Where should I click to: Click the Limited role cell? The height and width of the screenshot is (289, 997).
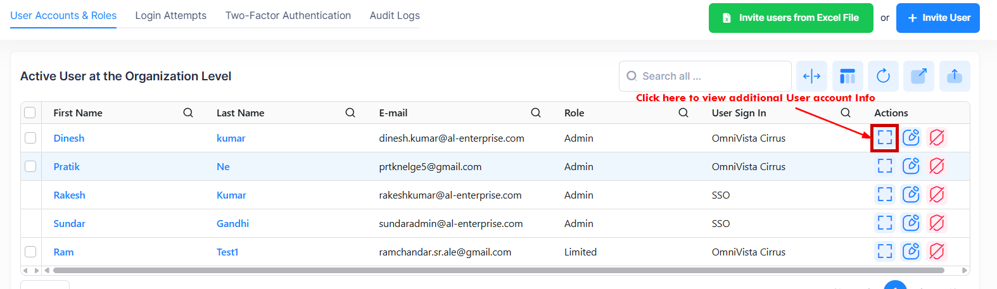pyautogui.click(x=580, y=252)
